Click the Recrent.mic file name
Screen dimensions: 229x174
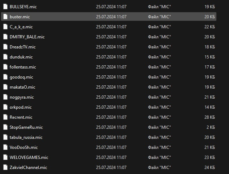[x=21, y=117]
